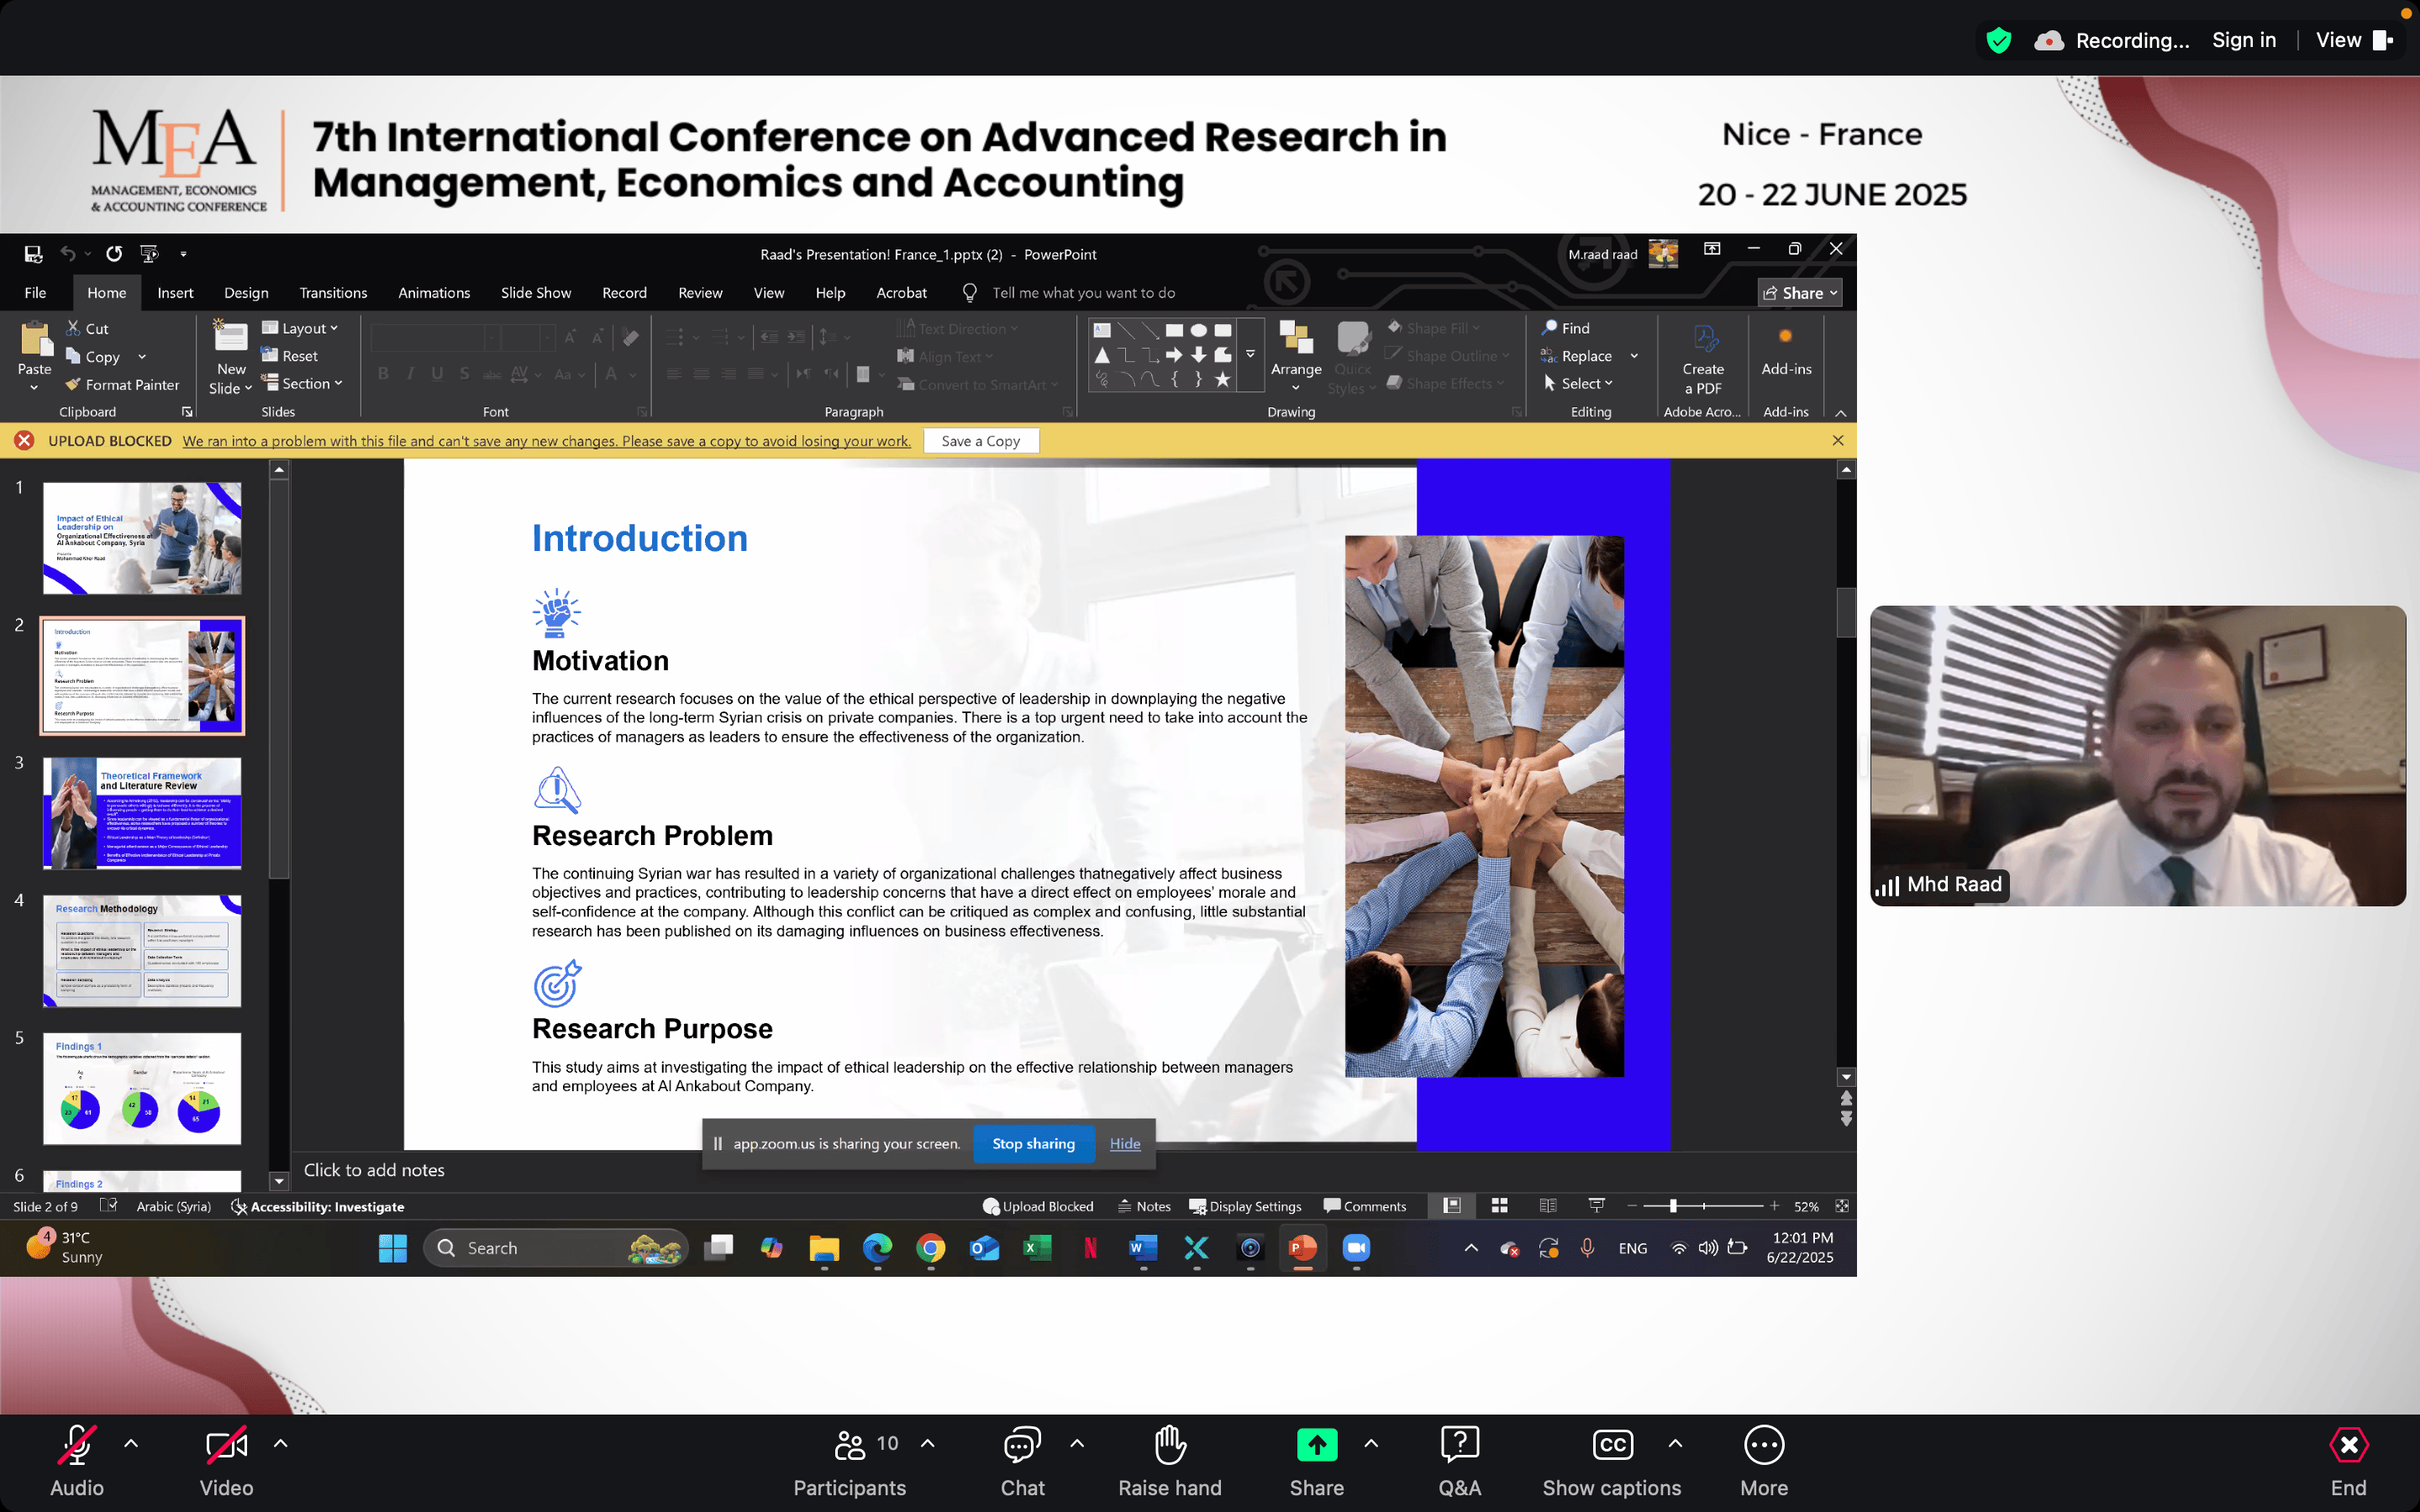Open the Chat panel
The image size is (2420, 1512).
tap(1022, 1445)
